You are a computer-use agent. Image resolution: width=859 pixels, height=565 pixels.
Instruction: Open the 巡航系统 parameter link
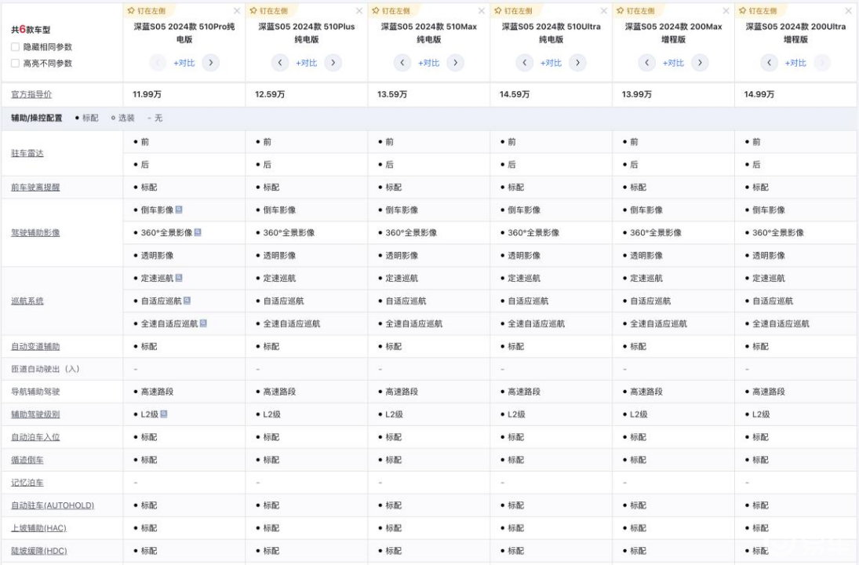27,301
